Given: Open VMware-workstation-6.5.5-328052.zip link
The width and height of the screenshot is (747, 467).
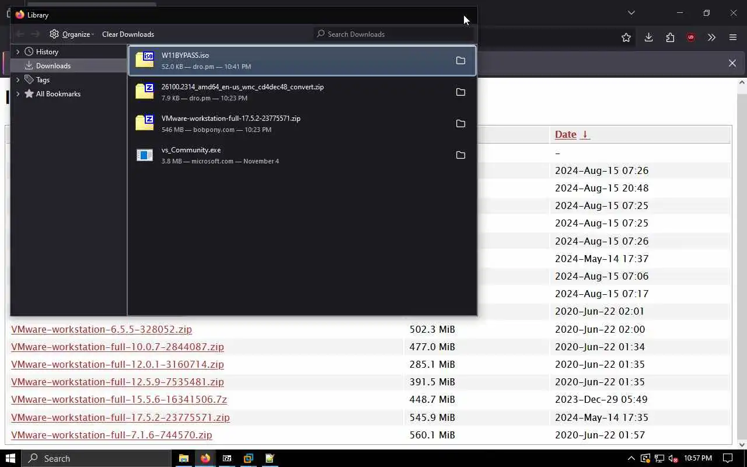Looking at the screenshot, I should (x=102, y=329).
